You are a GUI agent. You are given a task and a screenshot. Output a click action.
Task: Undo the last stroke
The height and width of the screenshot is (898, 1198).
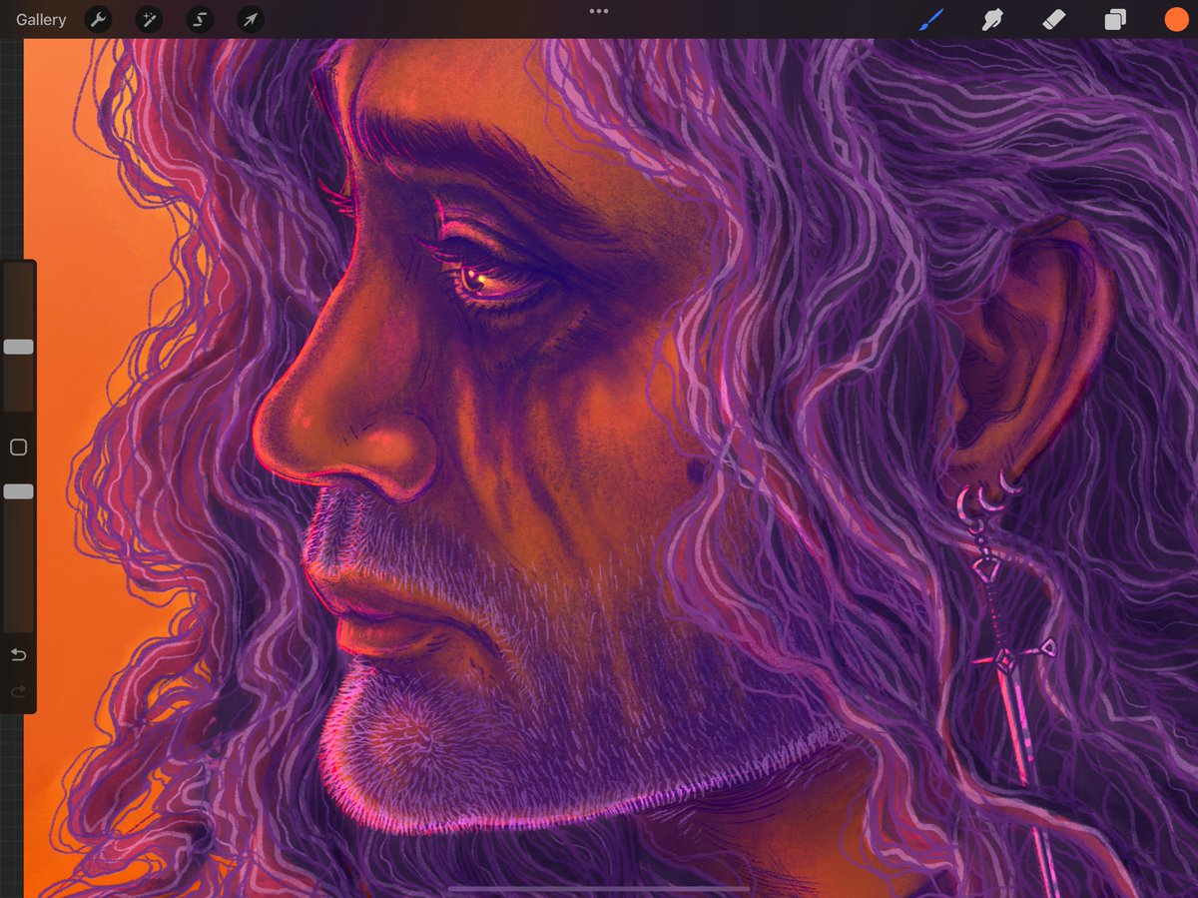pyautogui.click(x=18, y=655)
